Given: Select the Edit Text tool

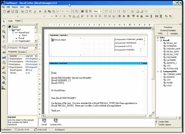Looking at the screenshot, I should click(x=4, y=37).
